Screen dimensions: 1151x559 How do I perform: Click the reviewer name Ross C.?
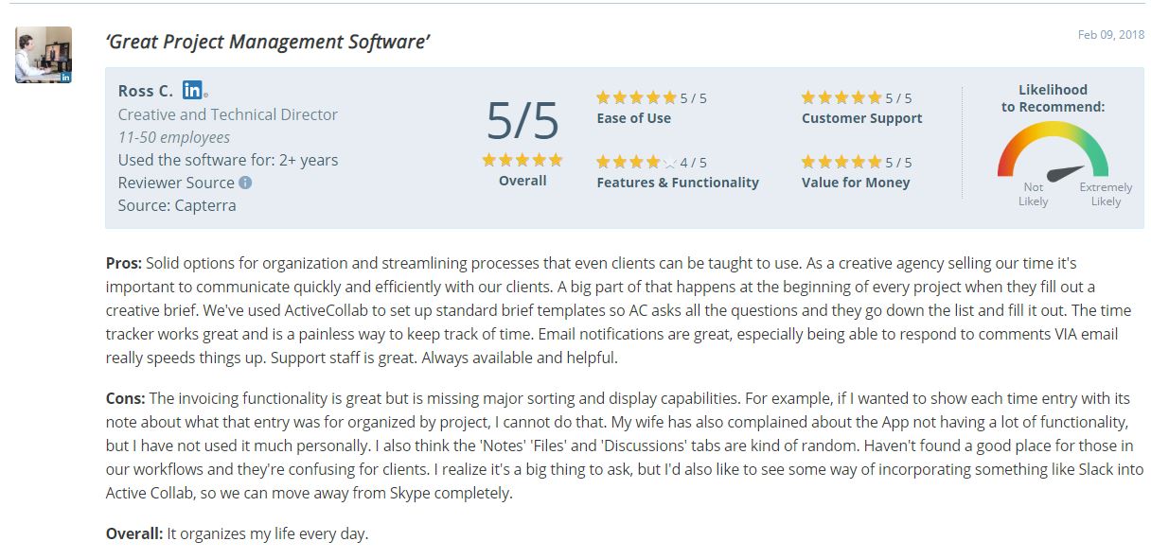click(x=145, y=91)
